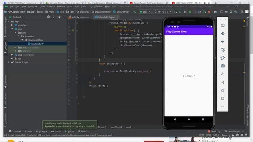The height and width of the screenshot is (142, 253).
Task: Collapse the playcurrenttime package arrow
Action: coord(22,40)
